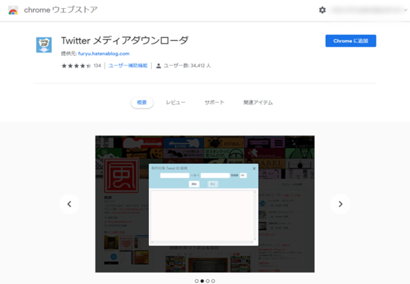Switch to the 関連アイテム tab
The width and height of the screenshot is (410, 284).
pos(258,102)
